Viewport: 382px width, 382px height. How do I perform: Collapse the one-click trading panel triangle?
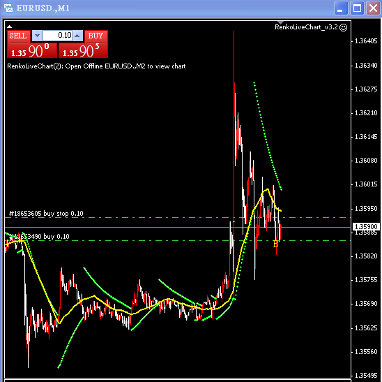point(9,27)
